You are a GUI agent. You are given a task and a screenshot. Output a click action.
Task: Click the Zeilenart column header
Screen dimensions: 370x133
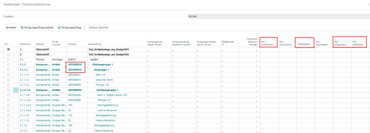[x=39, y=44]
